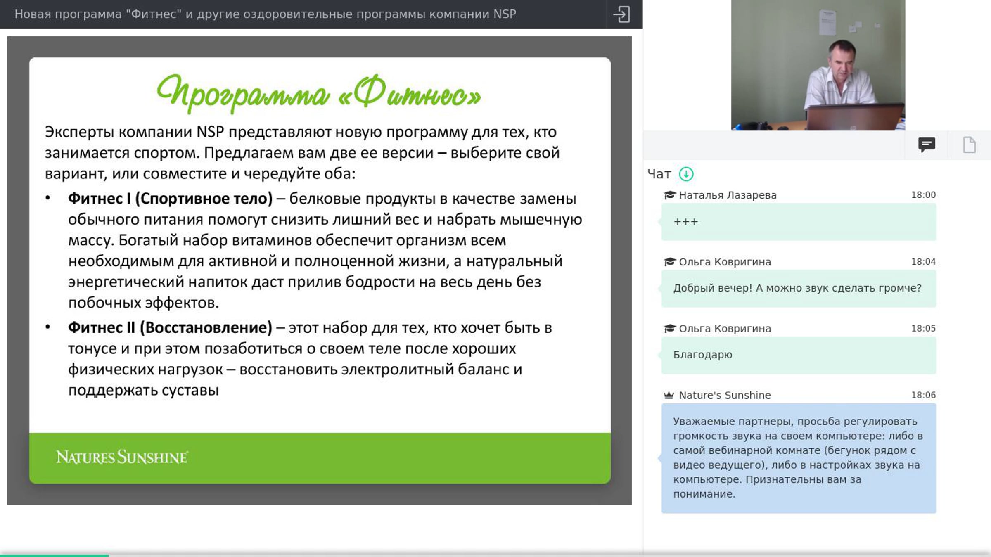Click the webinar progress bar at bottom
Viewport: 991px width, 557px height.
tap(495, 555)
